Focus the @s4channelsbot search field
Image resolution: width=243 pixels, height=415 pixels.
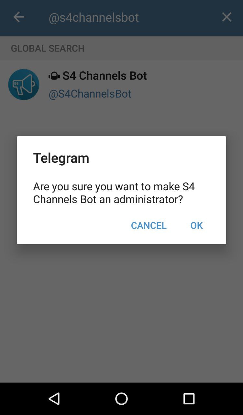pyautogui.click(x=129, y=17)
